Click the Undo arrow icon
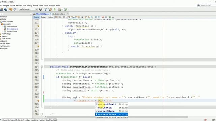This screenshot has width=216, height=121. click(11, 9)
